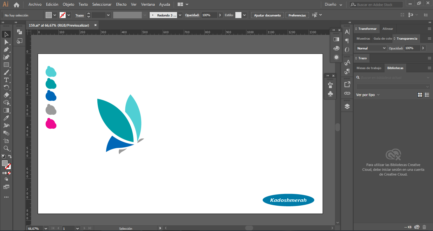Expand the Ver por tipo dropdown
The width and height of the screenshot is (433, 231).
[368, 95]
